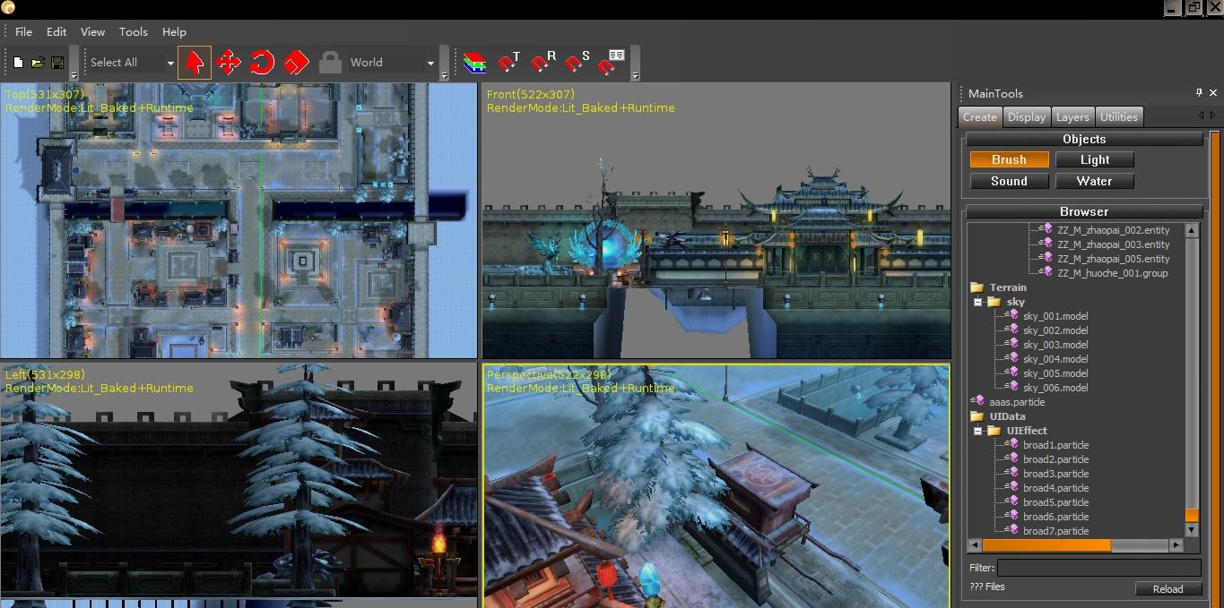Create a new file with the blank page icon
This screenshot has width=1224, height=608.
click(18, 63)
